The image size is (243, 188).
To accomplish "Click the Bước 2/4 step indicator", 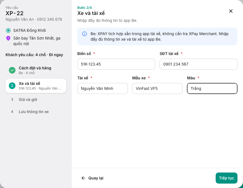I will (x=84, y=7).
